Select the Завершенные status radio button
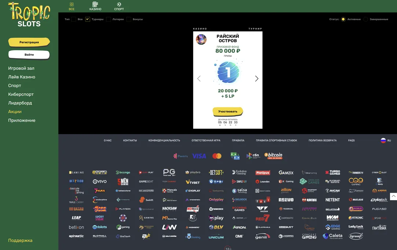Screen dimensions: 397x250 [x=365, y=19]
